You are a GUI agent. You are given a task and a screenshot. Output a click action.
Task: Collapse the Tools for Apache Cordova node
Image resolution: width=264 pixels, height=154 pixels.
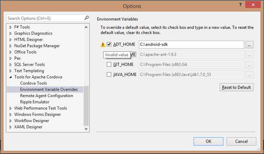[x=11, y=77]
